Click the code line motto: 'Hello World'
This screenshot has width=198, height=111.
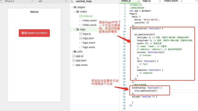(x=147, y=20)
